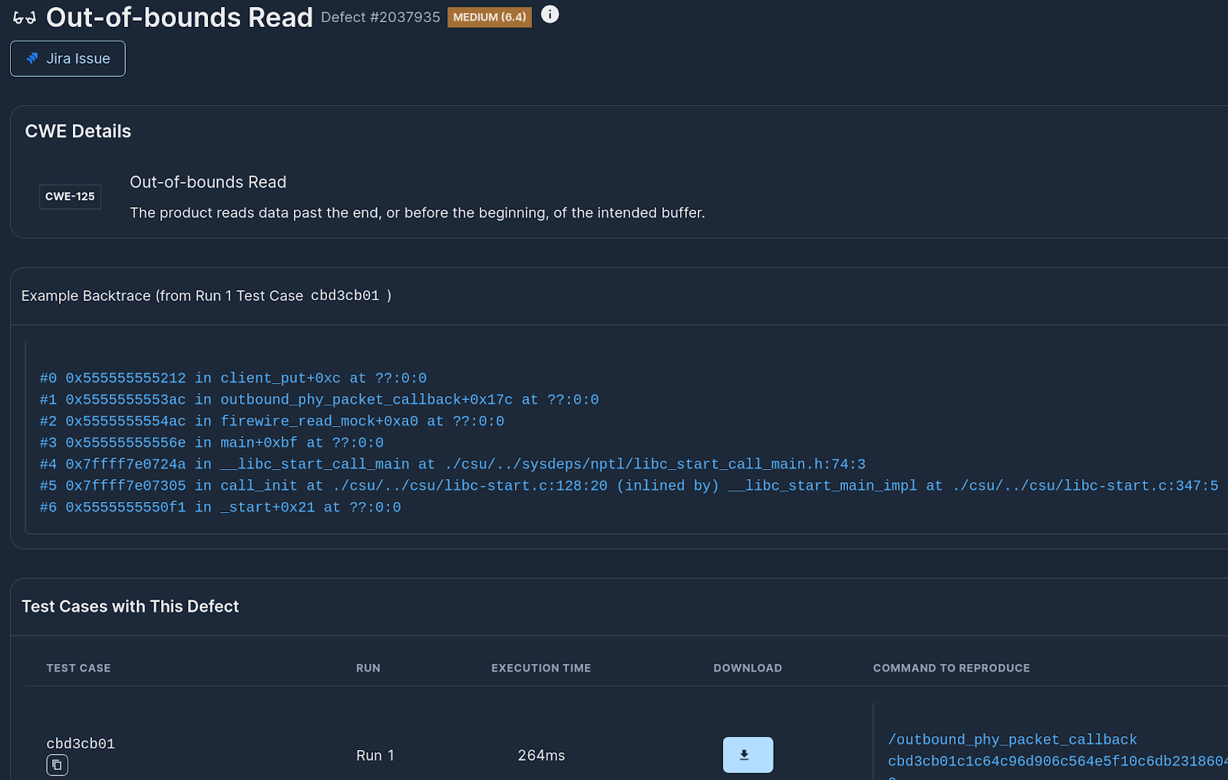Click the DOWNLOAD column header

click(748, 668)
